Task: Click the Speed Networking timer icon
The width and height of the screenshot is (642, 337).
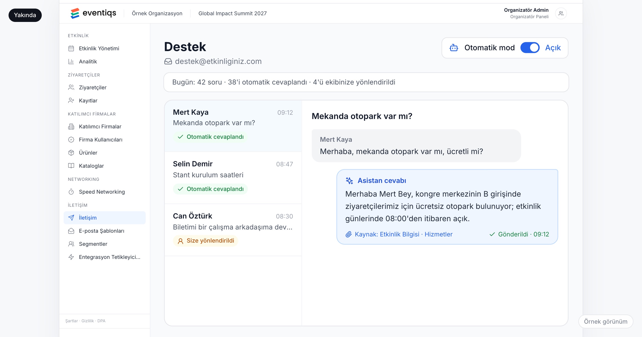Action: [71, 192]
